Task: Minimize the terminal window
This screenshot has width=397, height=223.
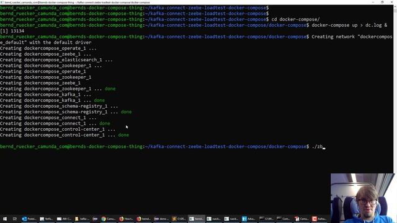Action: click(373, 2)
